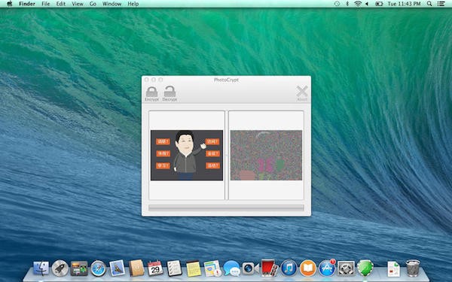Click the Abort X icon in PhotoCrypt toolbar
The width and height of the screenshot is (452, 282).
302,92
